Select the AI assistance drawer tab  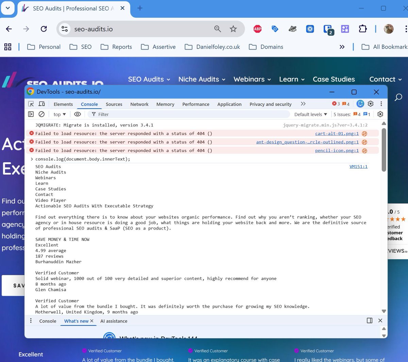tap(114, 321)
